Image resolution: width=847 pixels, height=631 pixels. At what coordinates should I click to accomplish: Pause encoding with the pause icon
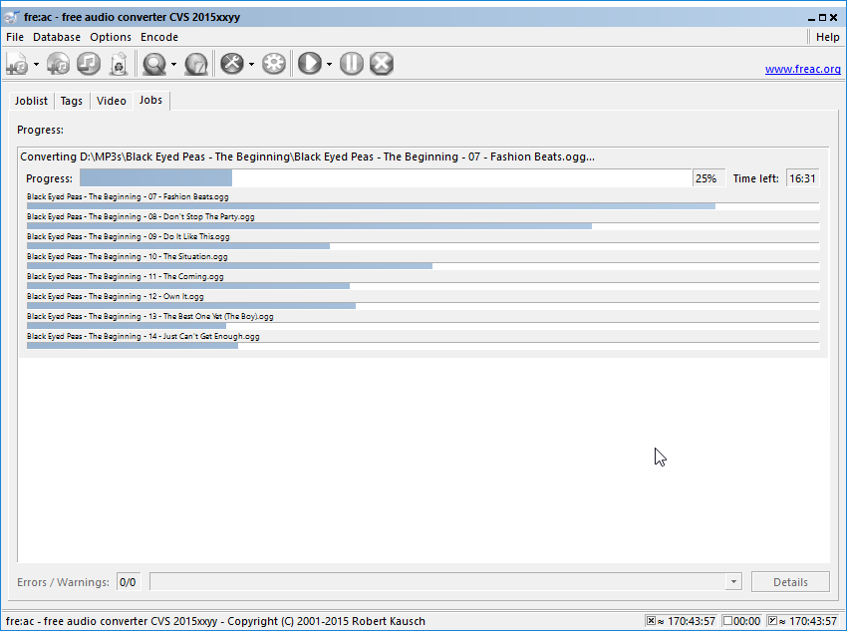(x=352, y=64)
